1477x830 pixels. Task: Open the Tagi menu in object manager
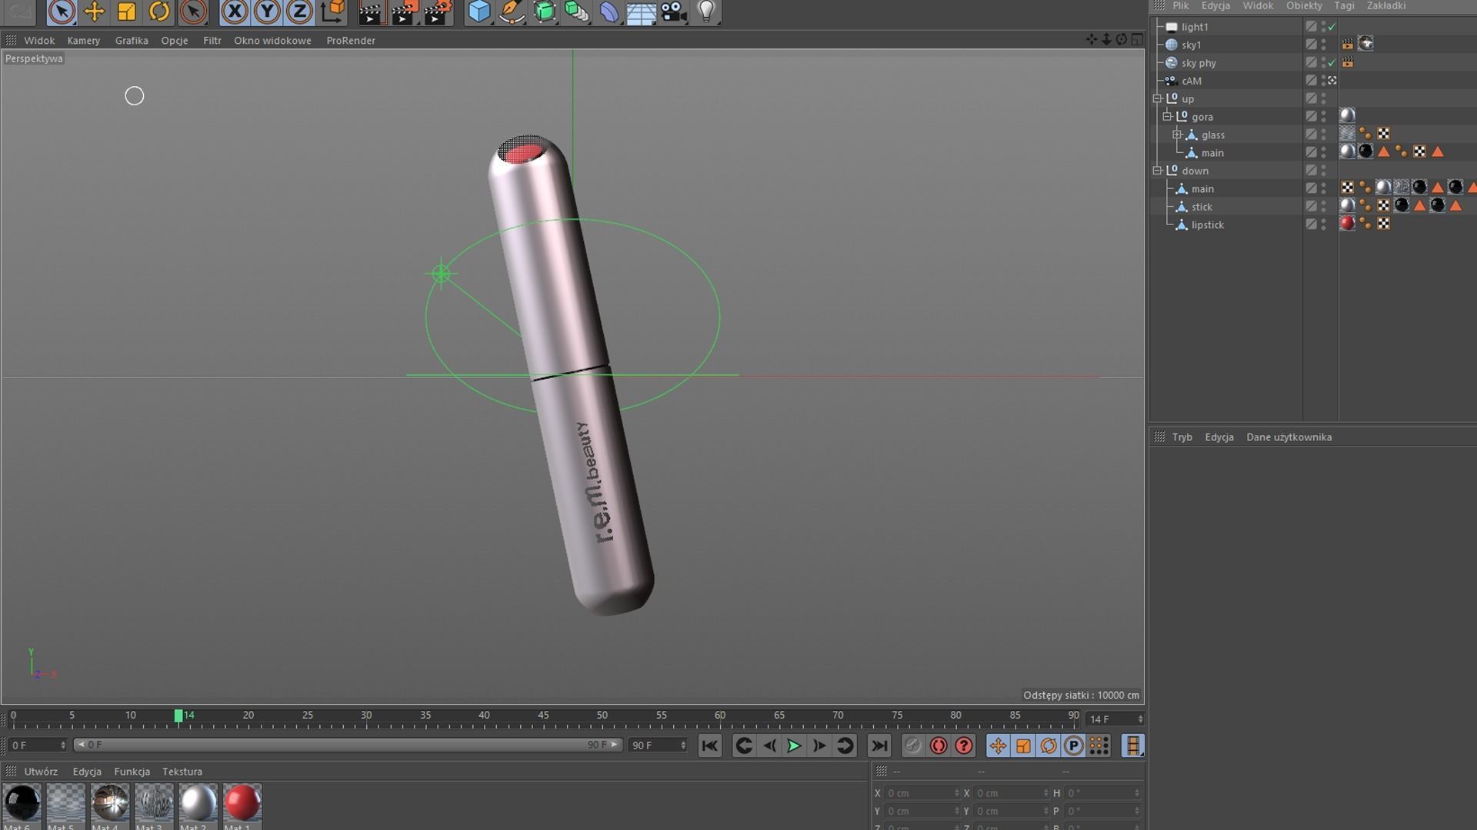point(1345,5)
